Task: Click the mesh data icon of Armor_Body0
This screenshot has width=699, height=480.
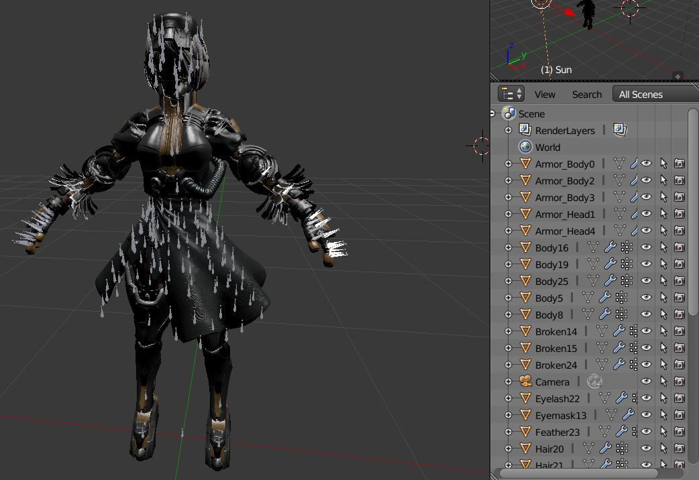Action: 619,164
